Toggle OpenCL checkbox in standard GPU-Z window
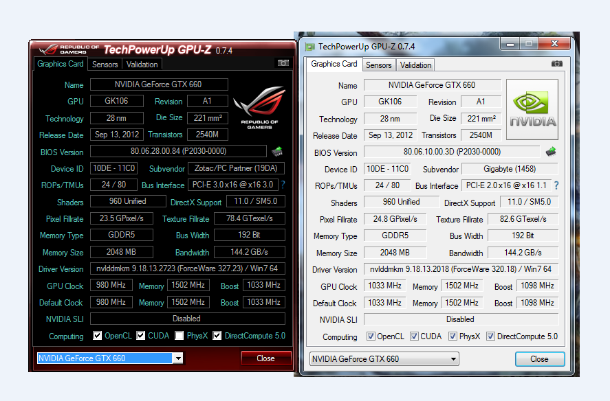The image size is (610, 401). [x=371, y=336]
